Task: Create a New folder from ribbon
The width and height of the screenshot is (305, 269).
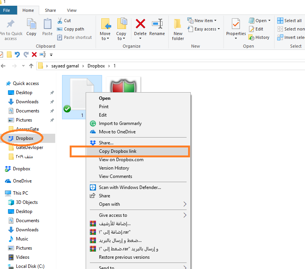Action: click(x=178, y=29)
